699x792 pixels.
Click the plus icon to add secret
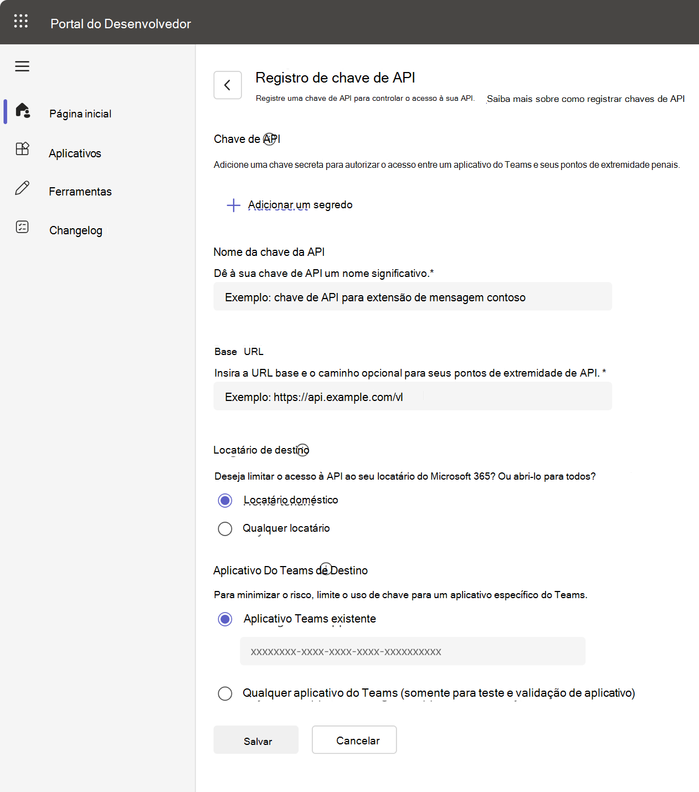tap(233, 205)
